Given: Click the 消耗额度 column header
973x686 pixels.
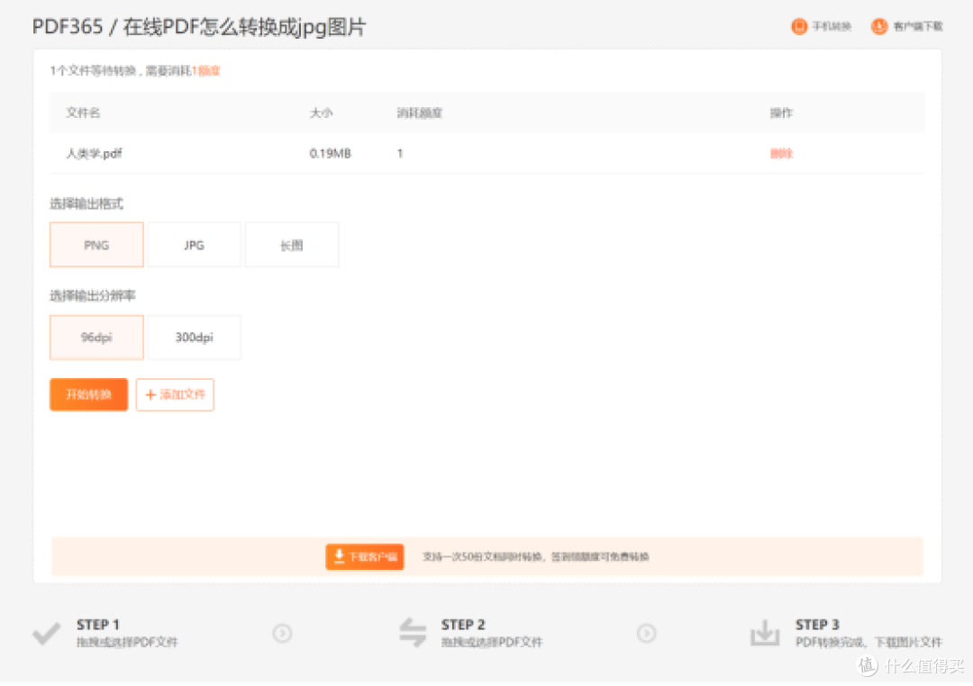Looking at the screenshot, I should coord(420,113).
